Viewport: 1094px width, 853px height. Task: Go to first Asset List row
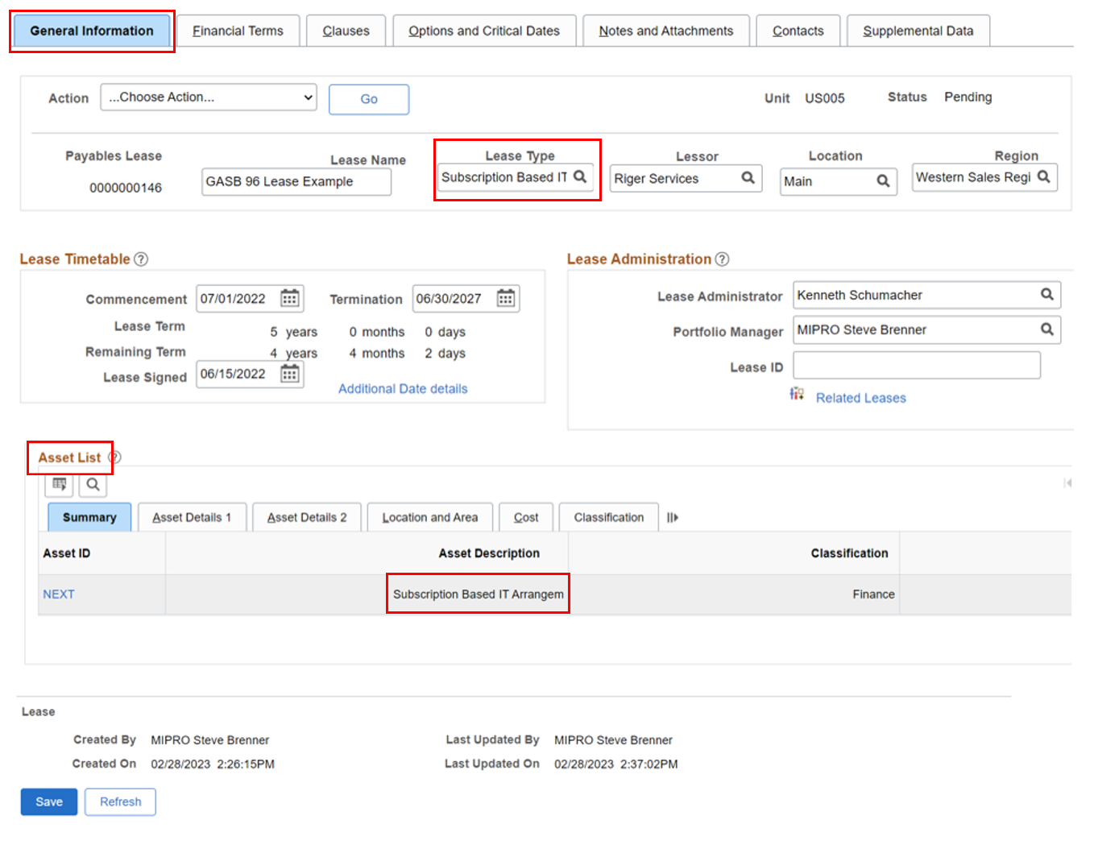[1068, 483]
